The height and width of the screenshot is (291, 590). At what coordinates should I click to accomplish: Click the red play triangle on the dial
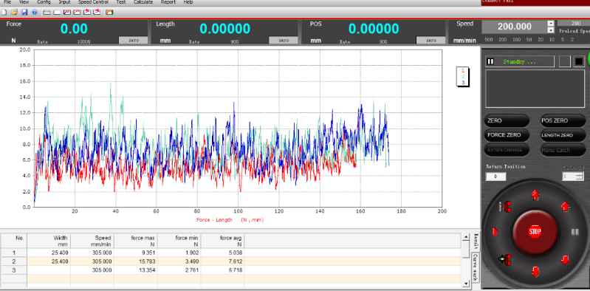point(495,232)
